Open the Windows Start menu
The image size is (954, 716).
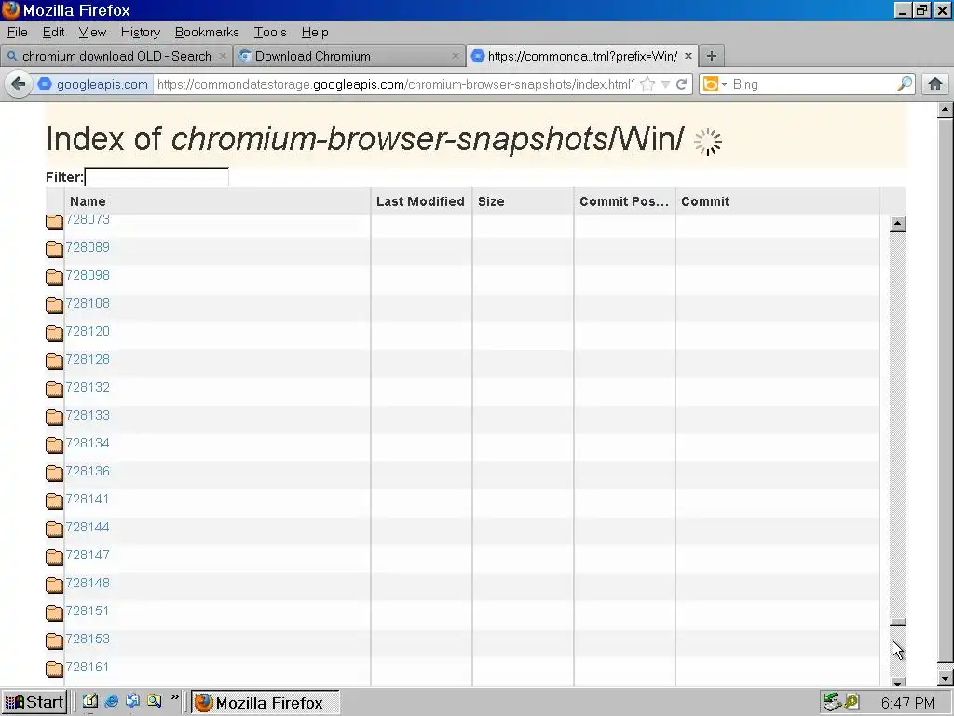click(x=34, y=702)
